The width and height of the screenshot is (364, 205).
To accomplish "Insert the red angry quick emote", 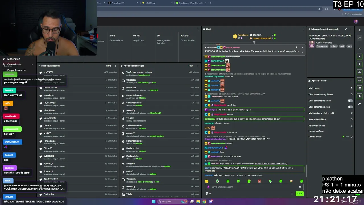I will click(260, 181).
